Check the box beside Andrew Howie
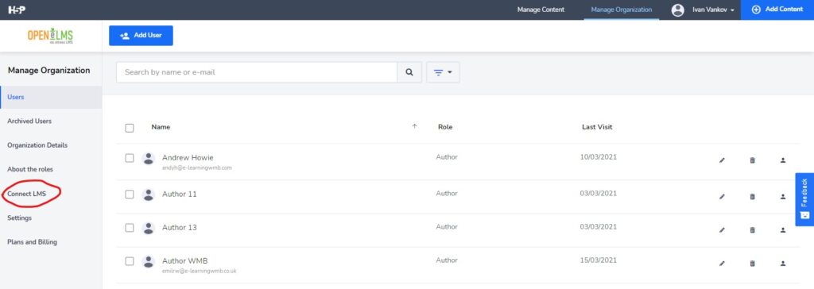Image resolution: width=814 pixels, height=289 pixels. click(x=130, y=158)
